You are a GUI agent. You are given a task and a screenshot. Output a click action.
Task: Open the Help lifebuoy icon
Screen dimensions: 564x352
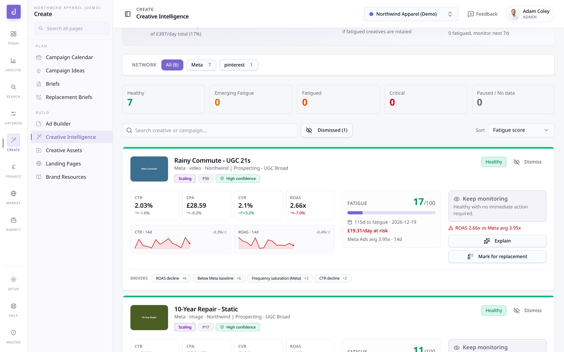[x=14, y=306]
